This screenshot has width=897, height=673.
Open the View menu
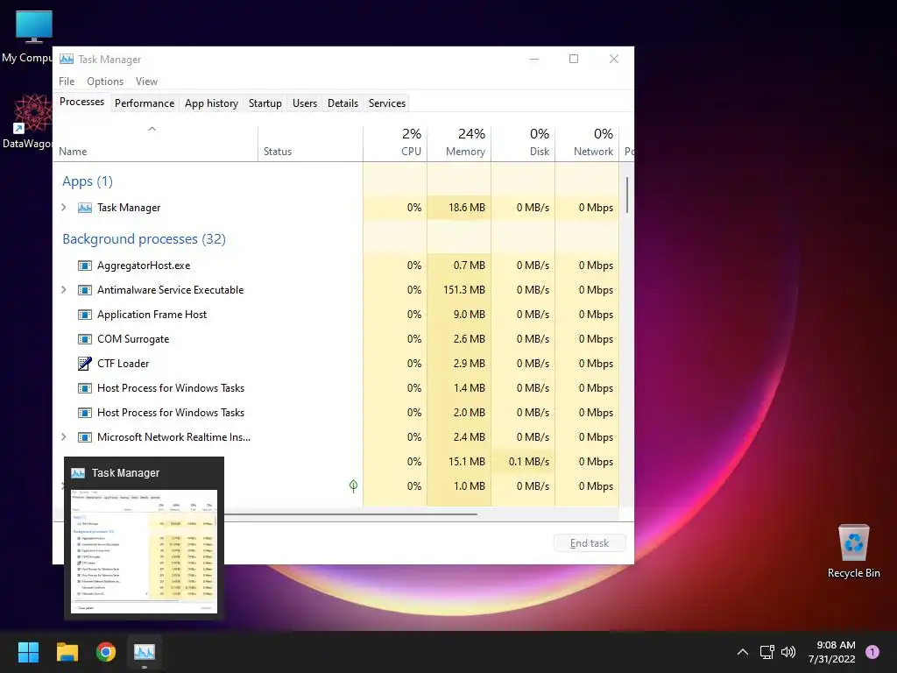[x=146, y=81]
